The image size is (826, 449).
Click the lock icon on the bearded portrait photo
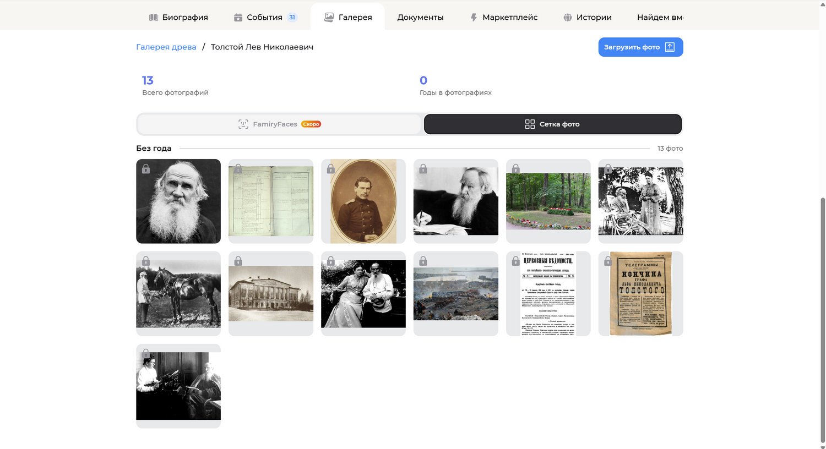pyautogui.click(x=146, y=169)
